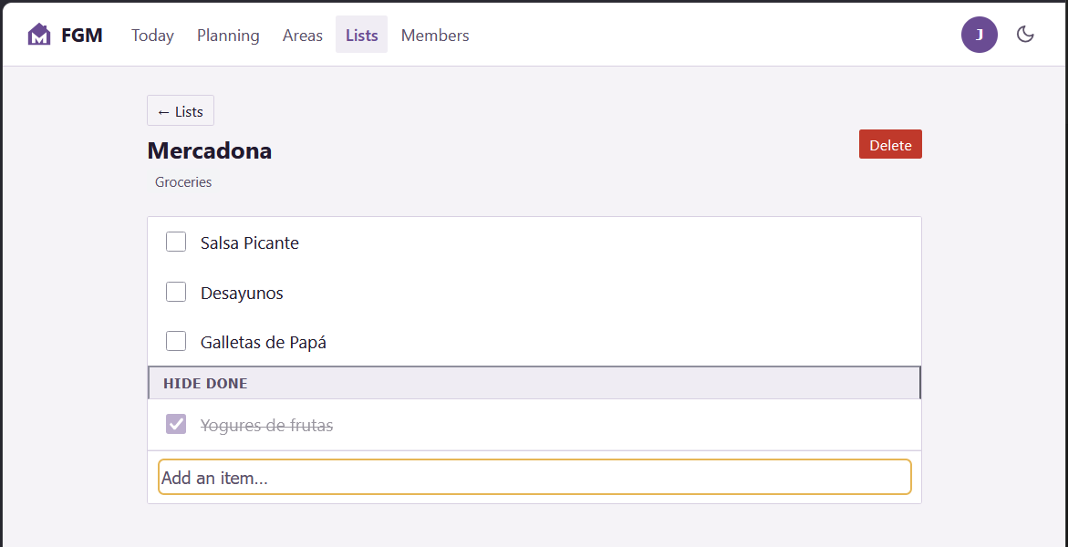Uncheck the Yogures de frutas checkbox
The width and height of the screenshot is (1068, 547).
pos(176,425)
